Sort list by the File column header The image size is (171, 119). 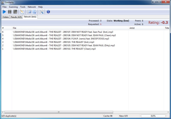click(70, 28)
